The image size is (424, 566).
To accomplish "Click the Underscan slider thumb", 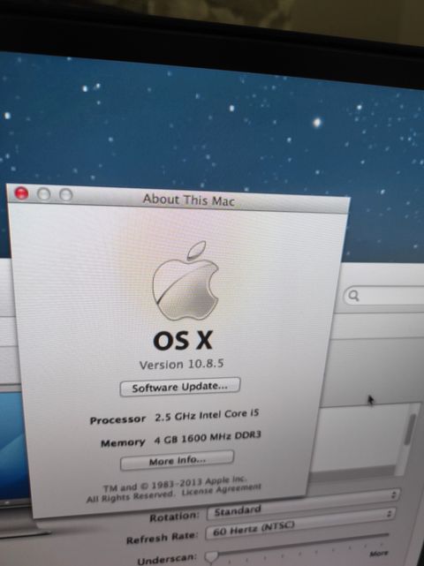I will pyautogui.click(x=211, y=557).
